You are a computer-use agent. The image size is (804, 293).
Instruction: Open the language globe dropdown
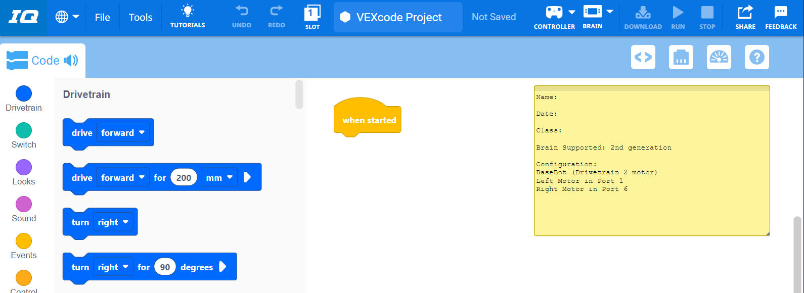tap(67, 17)
